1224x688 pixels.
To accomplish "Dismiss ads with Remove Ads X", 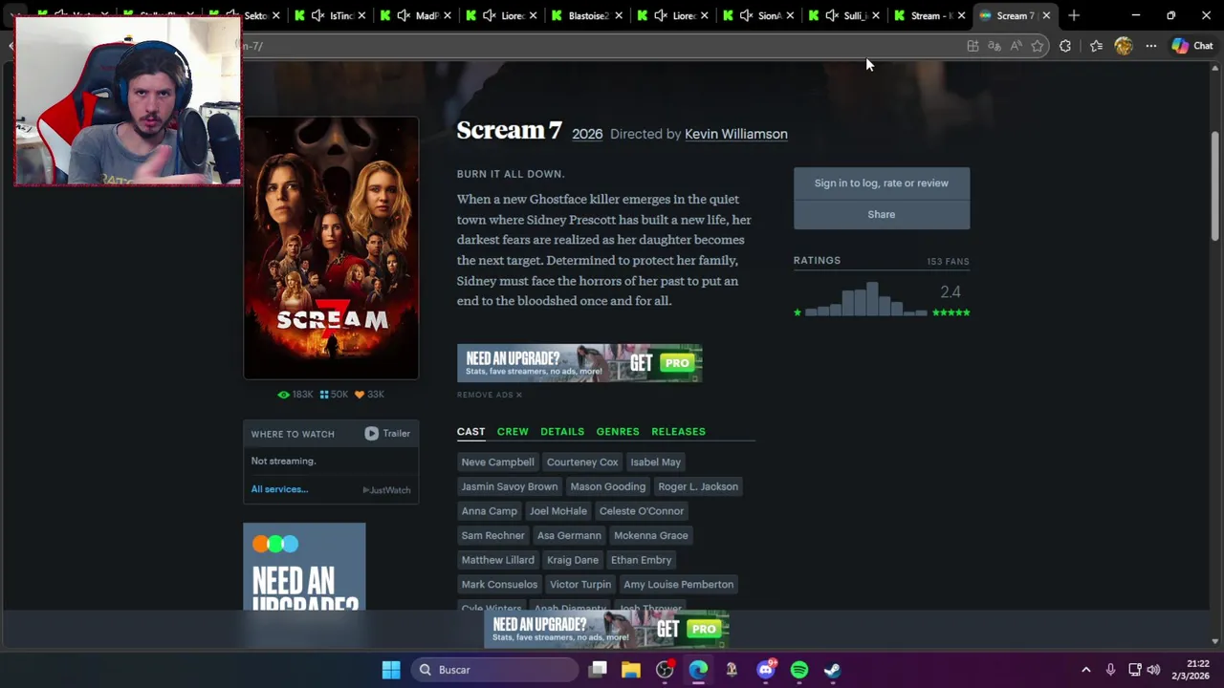I will 490,395.
